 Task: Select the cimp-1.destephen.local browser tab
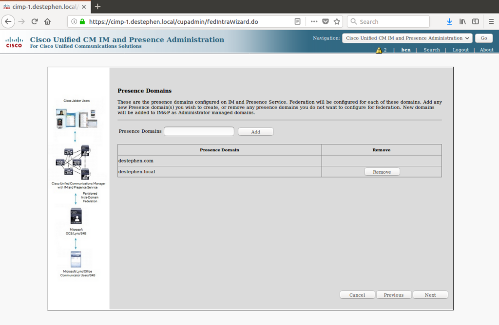(44, 7)
